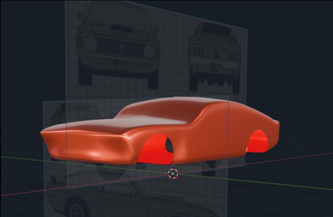Click the 3D cursor at the origin
The height and width of the screenshot is (217, 333).
pyautogui.click(x=173, y=173)
